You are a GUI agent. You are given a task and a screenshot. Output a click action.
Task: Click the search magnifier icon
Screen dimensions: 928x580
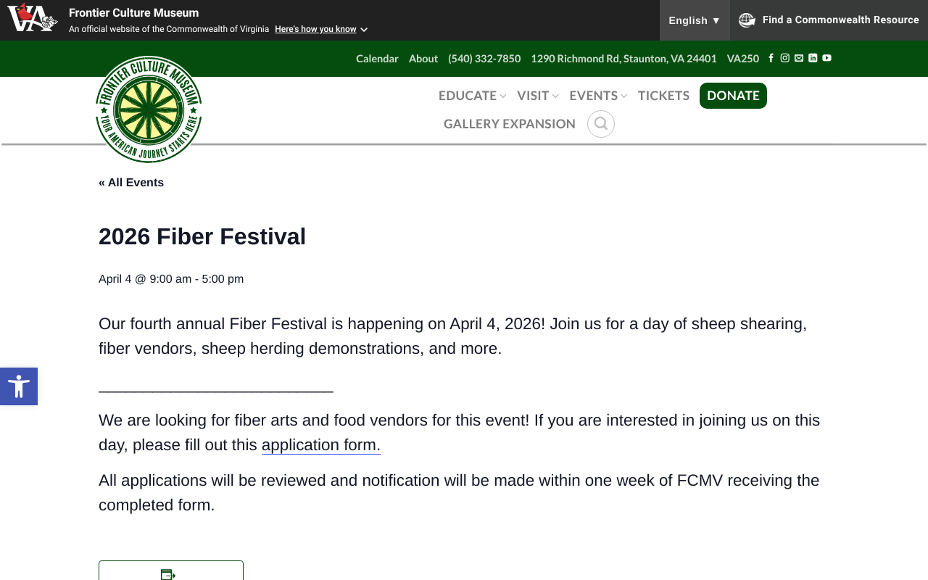point(600,124)
